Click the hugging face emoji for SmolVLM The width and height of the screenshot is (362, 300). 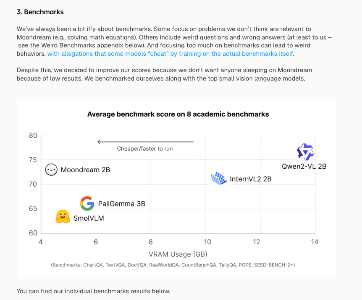pos(63,217)
